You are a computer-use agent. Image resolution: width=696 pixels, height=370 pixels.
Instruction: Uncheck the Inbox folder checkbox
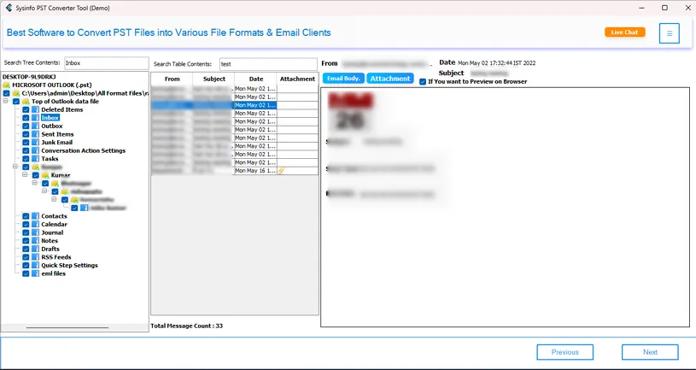pyautogui.click(x=26, y=118)
